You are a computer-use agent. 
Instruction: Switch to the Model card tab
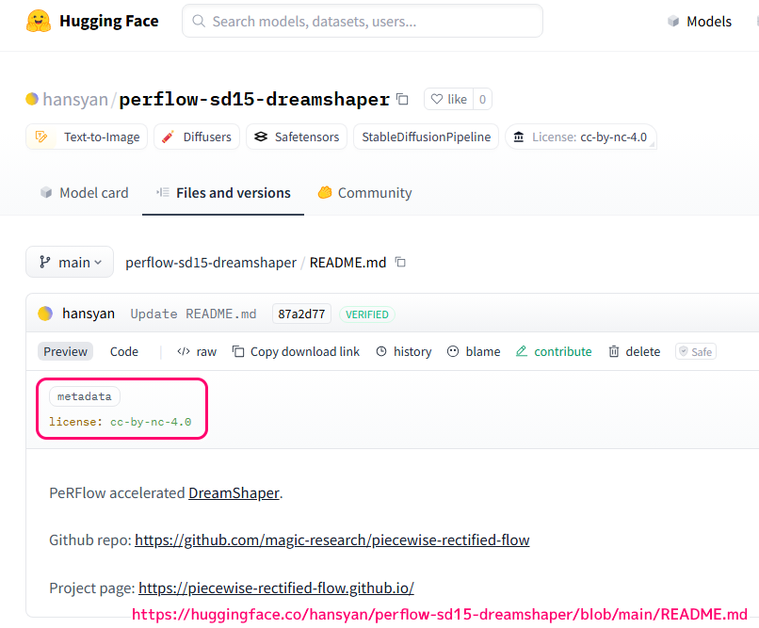click(x=84, y=193)
